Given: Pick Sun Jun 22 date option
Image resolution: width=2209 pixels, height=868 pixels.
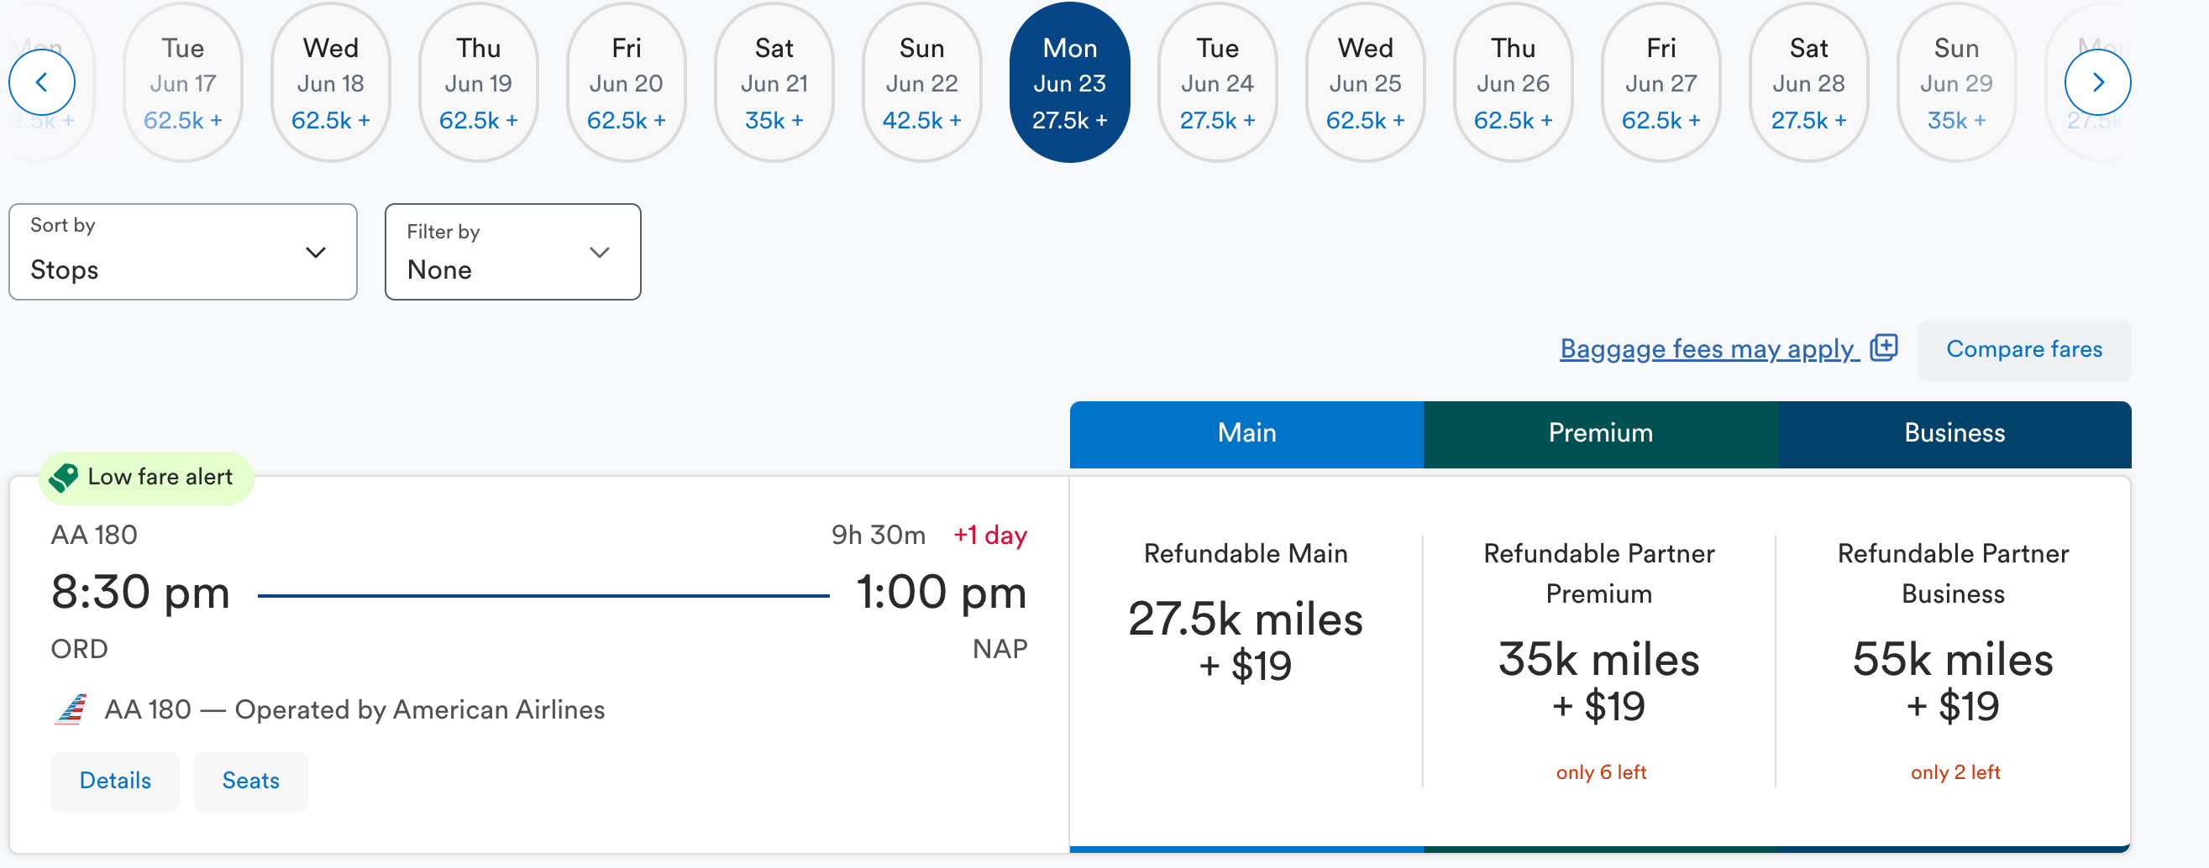Looking at the screenshot, I should pyautogui.click(x=921, y=83).
